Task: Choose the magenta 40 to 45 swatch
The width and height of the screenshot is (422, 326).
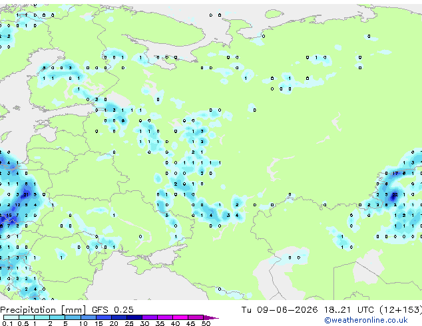Action: click(180, 317)
